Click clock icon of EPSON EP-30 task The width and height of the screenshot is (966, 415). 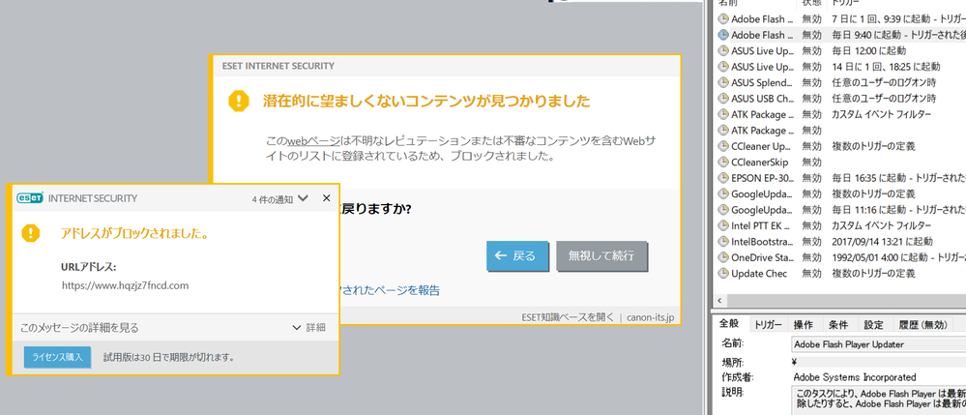723,178
